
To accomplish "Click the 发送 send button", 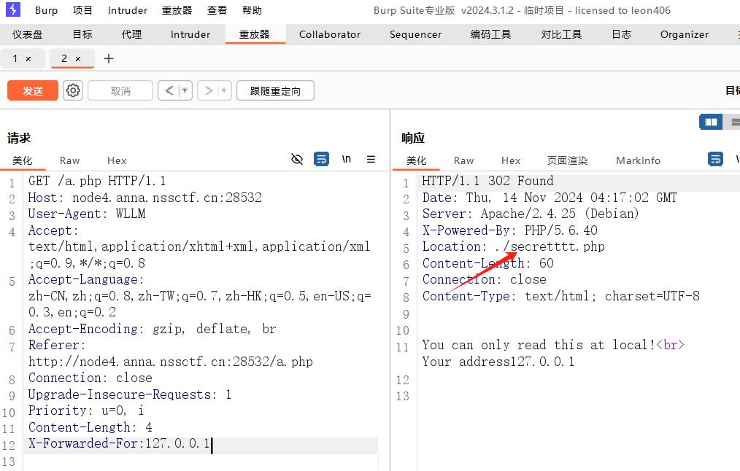I will [x=33, y=90].
